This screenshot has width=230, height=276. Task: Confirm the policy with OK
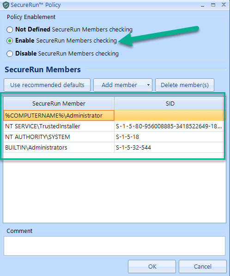coord(152,266)
